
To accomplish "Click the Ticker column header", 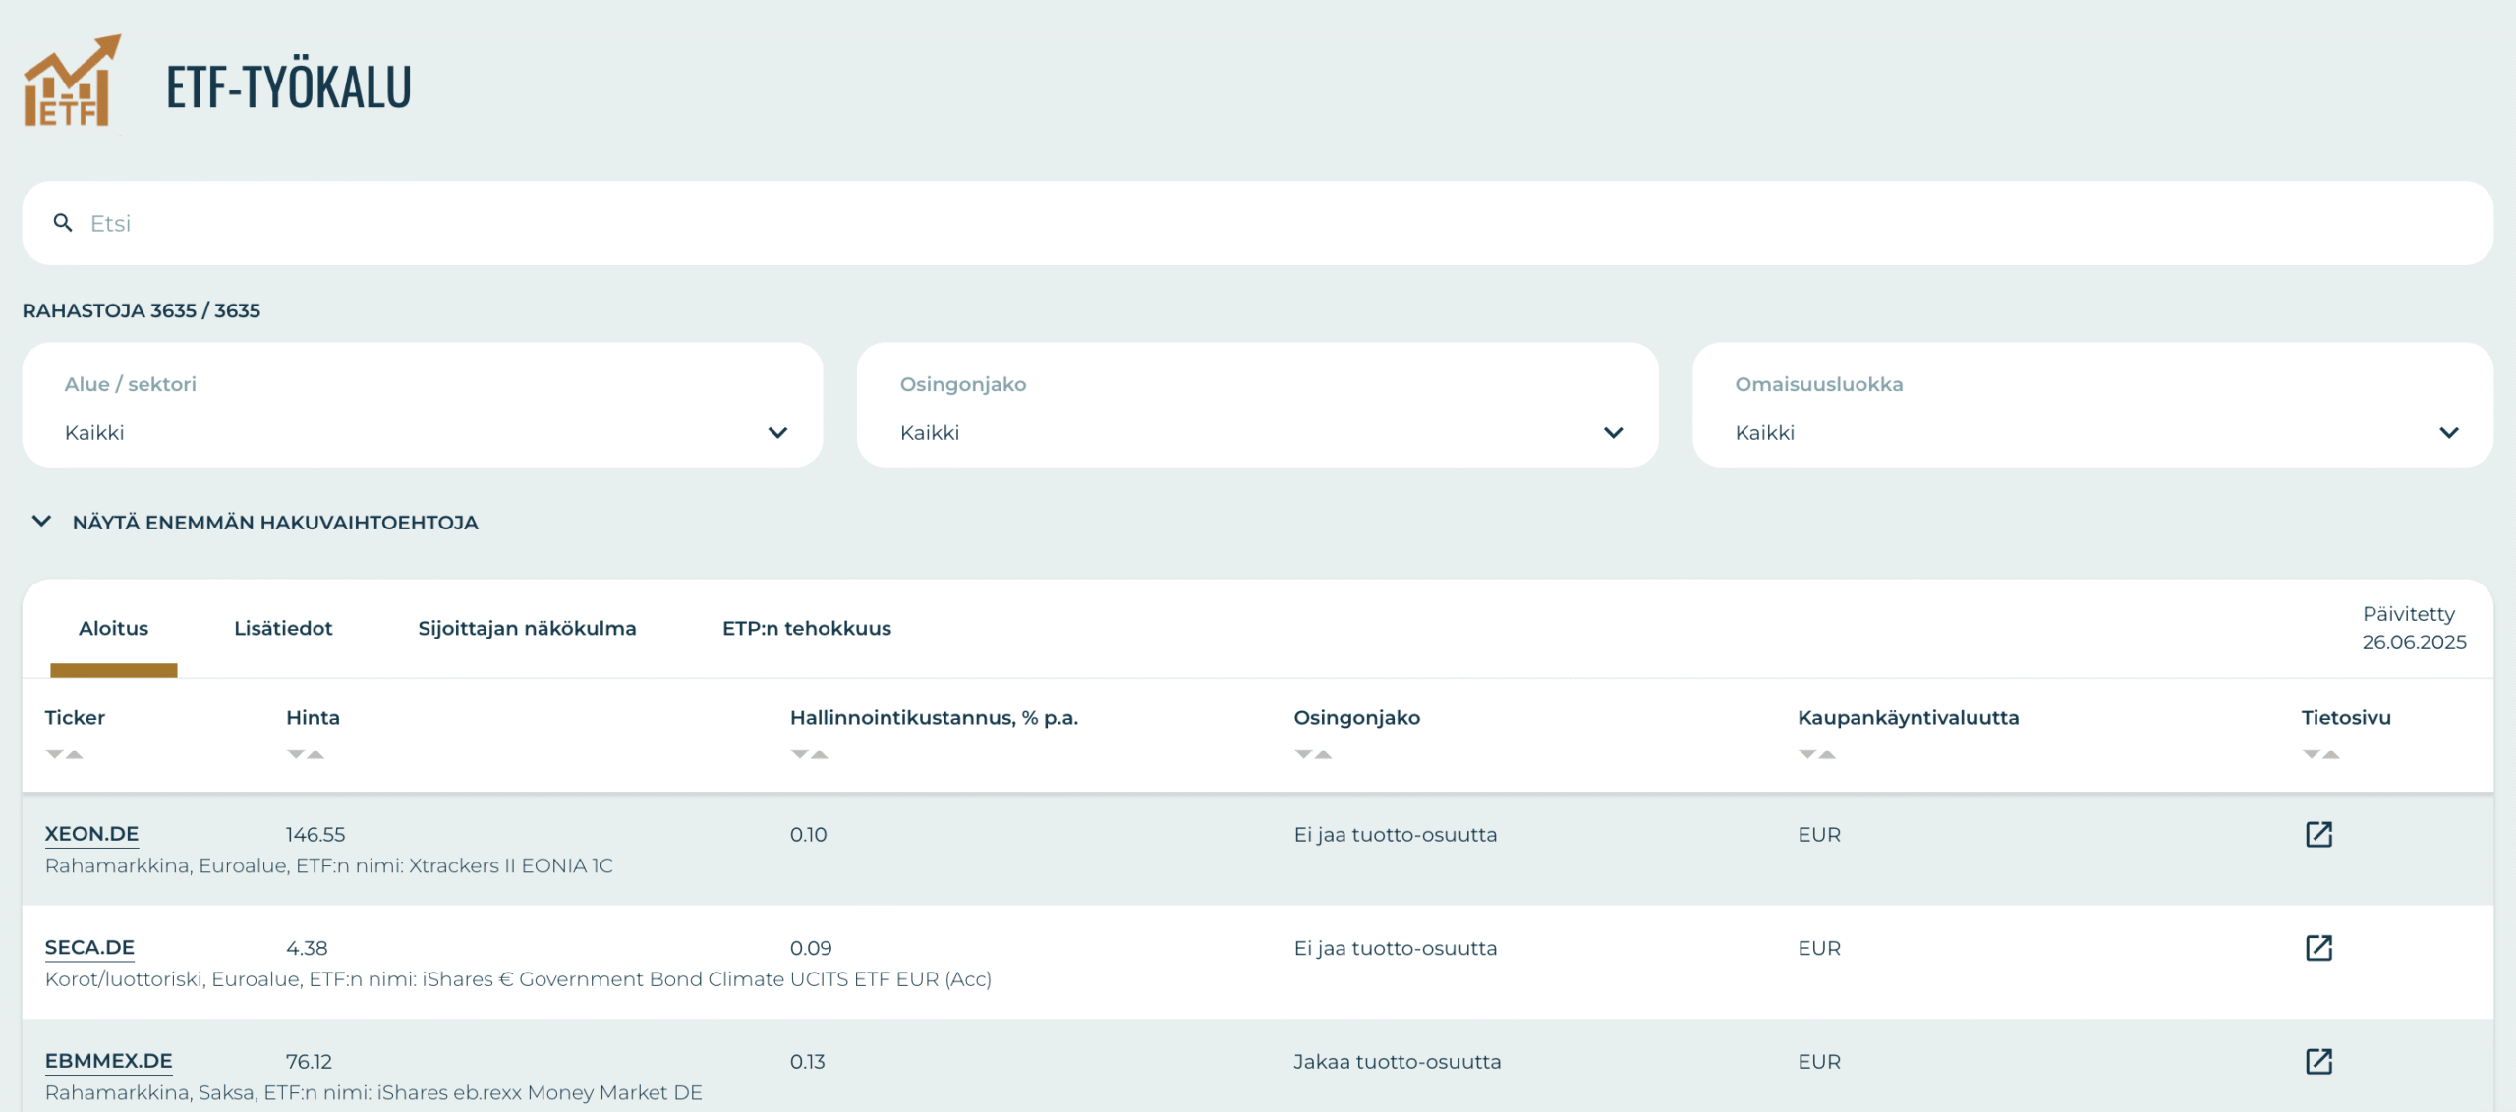I will click(75, 718).
